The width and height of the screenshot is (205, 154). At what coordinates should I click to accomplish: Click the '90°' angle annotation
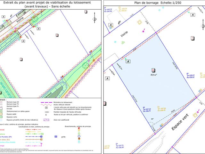tap(152, 119)
